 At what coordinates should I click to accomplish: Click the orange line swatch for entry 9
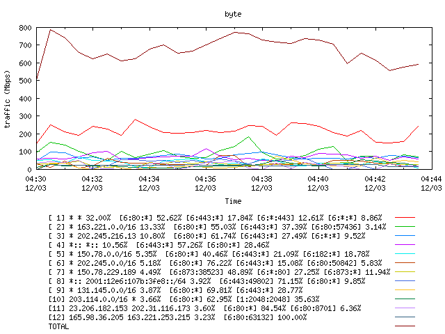[x=405, y=290]
